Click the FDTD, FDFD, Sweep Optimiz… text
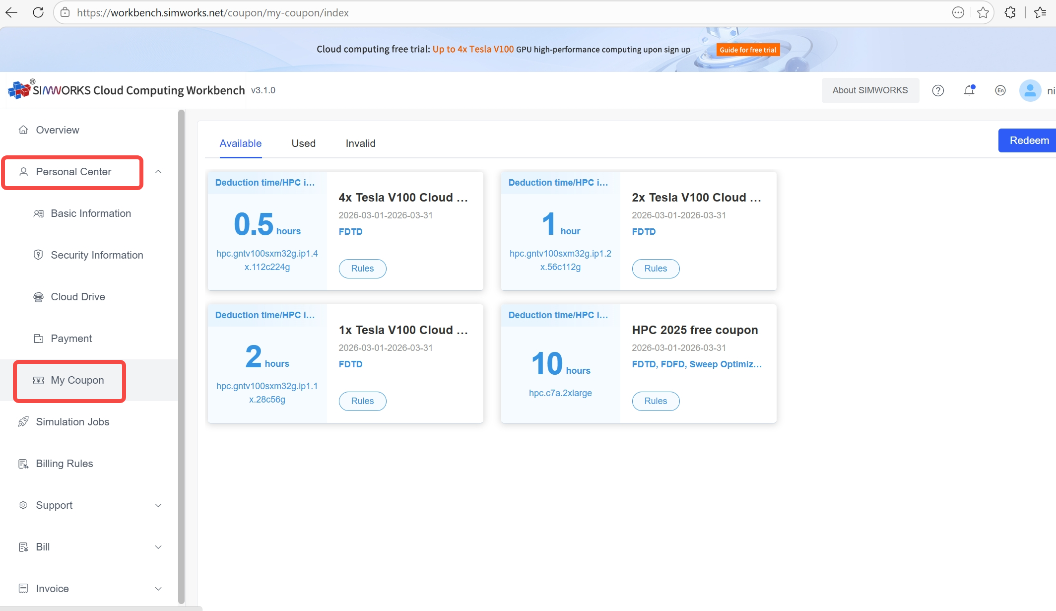Viewport: 1056px width, 611px height. [697, 364]
